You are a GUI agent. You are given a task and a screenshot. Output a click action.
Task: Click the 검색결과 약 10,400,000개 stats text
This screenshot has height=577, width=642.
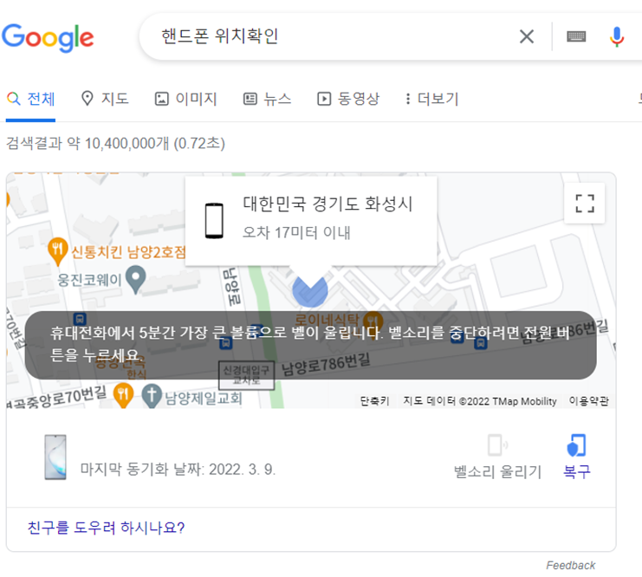(115, 143)
